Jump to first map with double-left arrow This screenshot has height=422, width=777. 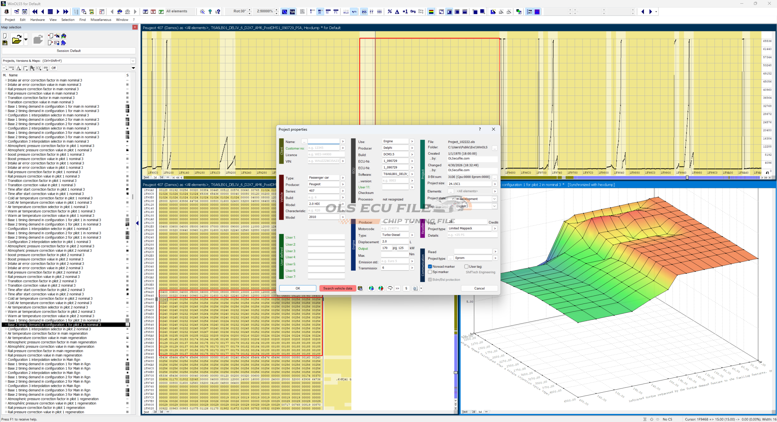pyautogui.click(x=35, y=12)
